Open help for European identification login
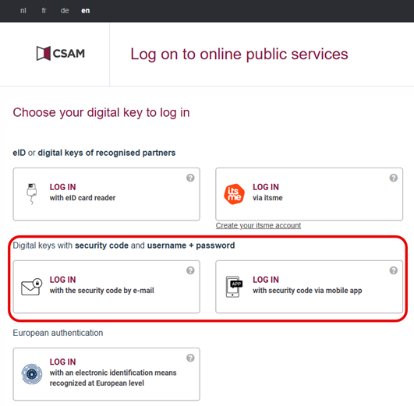414x406 pixels. pyautogui.click(x=190, y=358)
